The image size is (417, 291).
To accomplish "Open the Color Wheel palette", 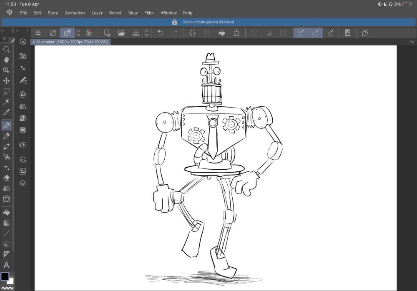I will [x=23, y=94].
